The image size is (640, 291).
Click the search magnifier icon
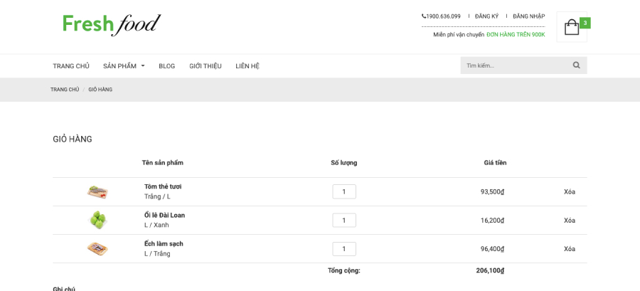tap(576, 65)
